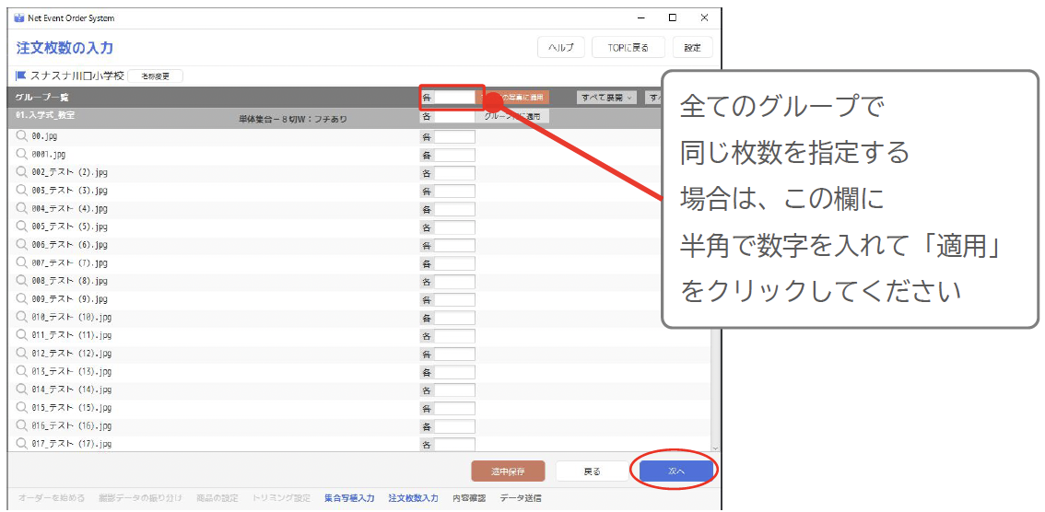Click quantity field for 003_テスト (3).jpg
1045x512 pixels.
[x=454, y=191]
